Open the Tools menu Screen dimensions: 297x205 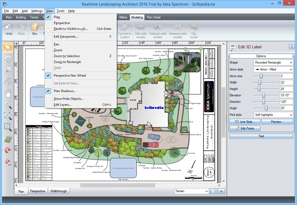[60, 11]
